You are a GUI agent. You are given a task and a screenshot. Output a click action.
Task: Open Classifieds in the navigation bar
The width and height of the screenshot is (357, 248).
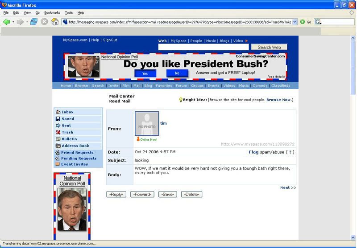click(281, 85)
